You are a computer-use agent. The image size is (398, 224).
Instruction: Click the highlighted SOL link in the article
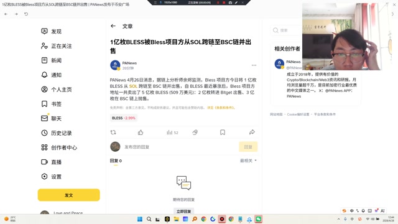[x=133, y=86]
